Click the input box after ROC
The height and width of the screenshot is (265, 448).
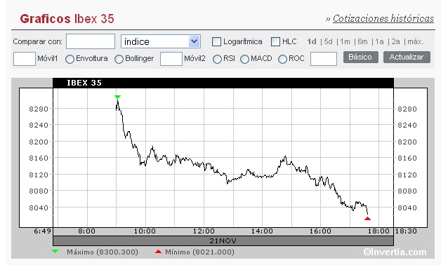pos(324,59)
